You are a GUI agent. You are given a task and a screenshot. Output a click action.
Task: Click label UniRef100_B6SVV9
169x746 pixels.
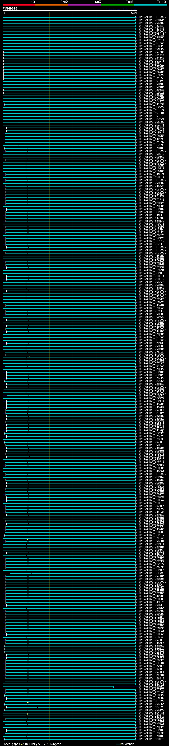[x=152, y=75]
